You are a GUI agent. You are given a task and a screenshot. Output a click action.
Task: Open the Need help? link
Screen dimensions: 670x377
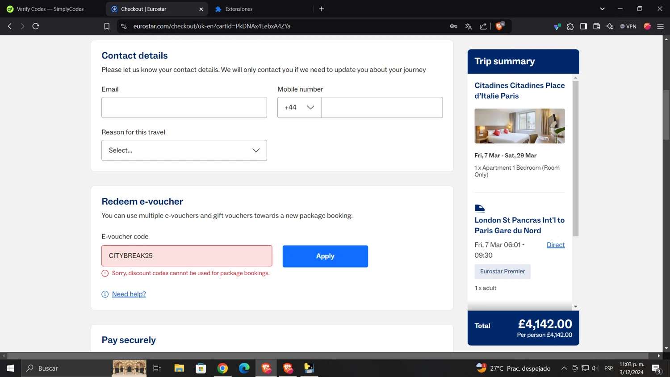129,294
